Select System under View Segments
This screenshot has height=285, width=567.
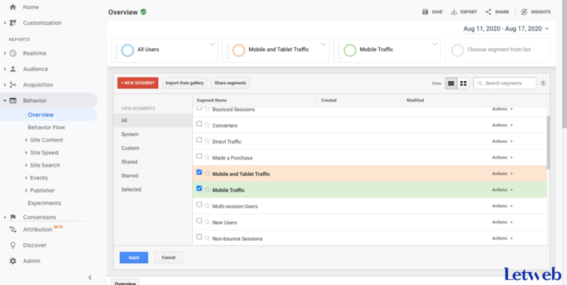click(x=130, y=134)
